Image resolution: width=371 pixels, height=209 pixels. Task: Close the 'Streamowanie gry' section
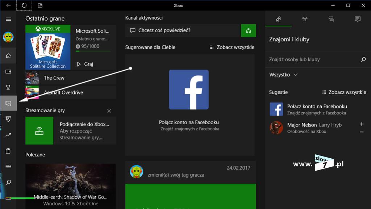point(109,110)
